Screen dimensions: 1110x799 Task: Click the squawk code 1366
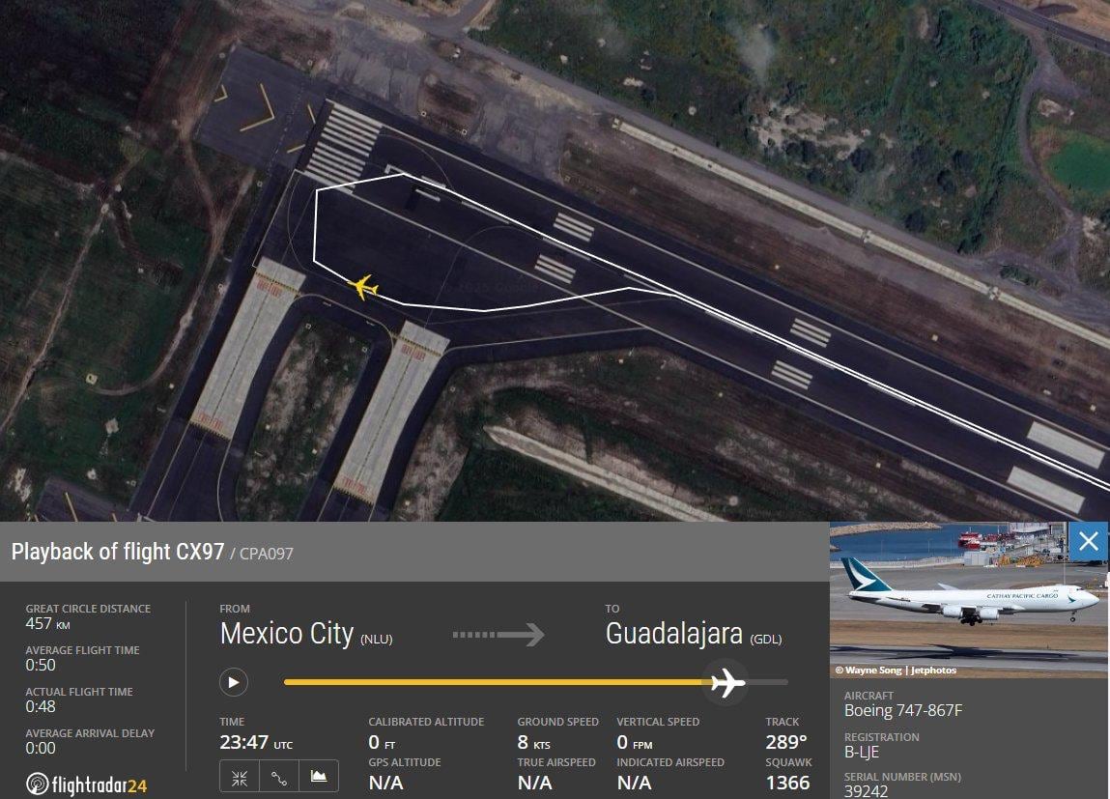tap(788, 783)
